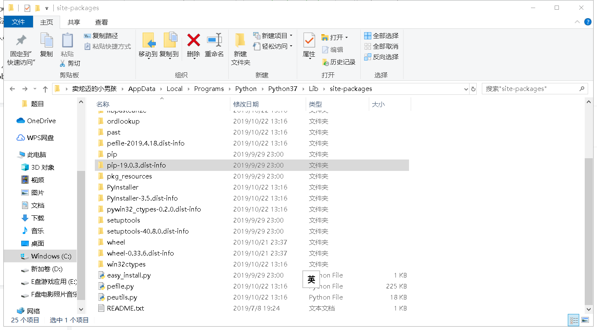Click the back navigation arrow
The image size is (597, 330).
(x=13, y=89)
